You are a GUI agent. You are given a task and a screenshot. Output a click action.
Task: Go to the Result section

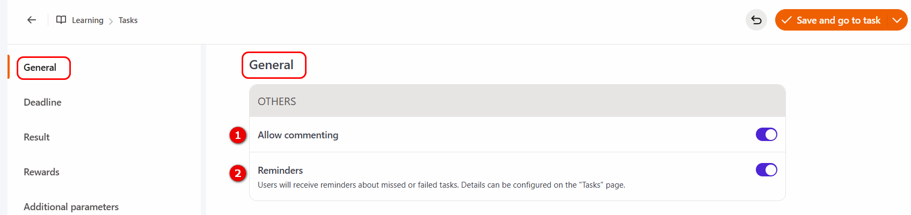tap(37, 137)
